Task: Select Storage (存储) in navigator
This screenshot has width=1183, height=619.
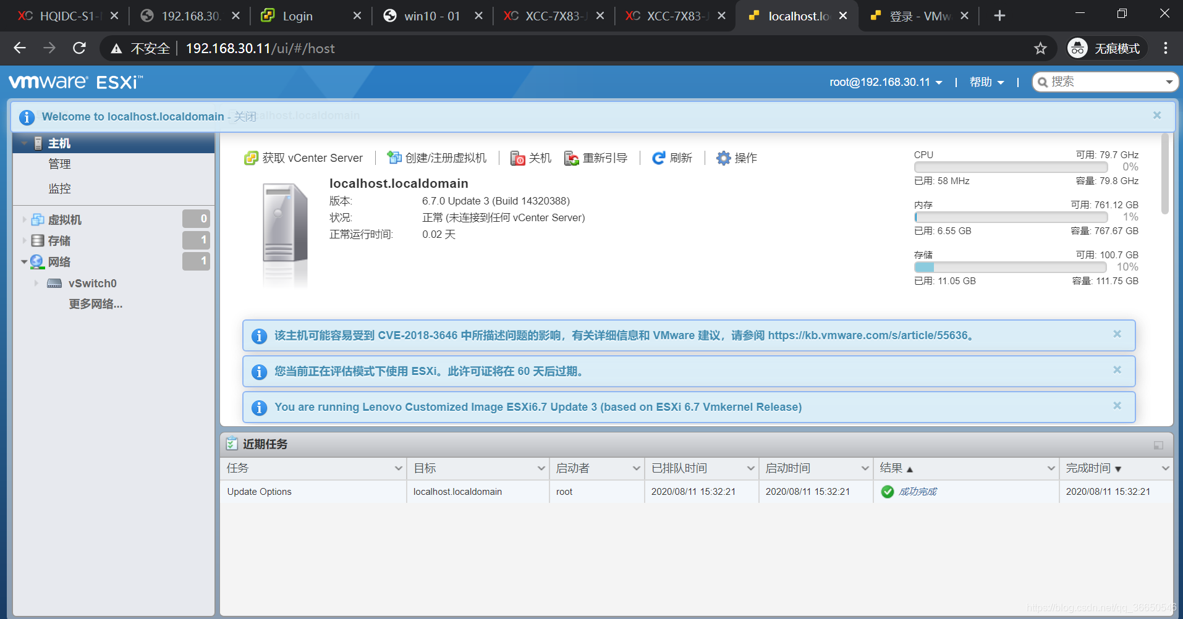Action: pyautogui.click(x=59, y=240)
